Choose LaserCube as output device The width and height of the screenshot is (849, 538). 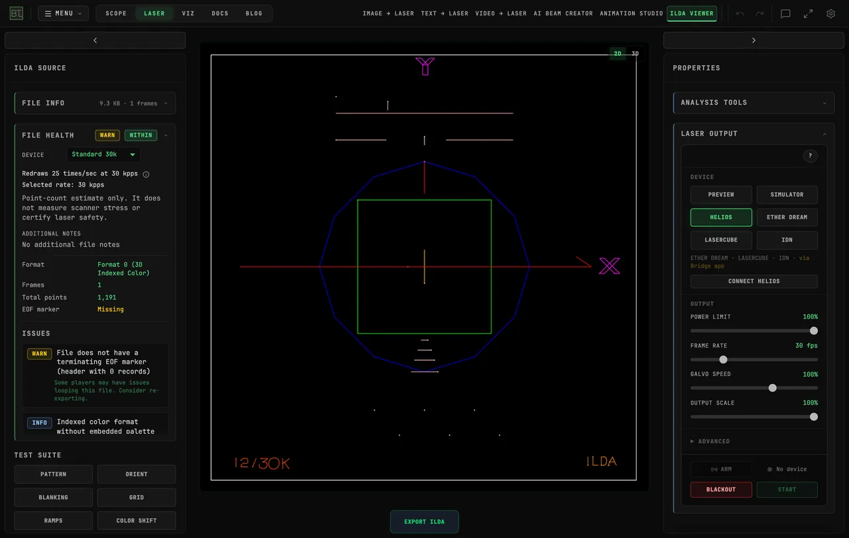721,239
